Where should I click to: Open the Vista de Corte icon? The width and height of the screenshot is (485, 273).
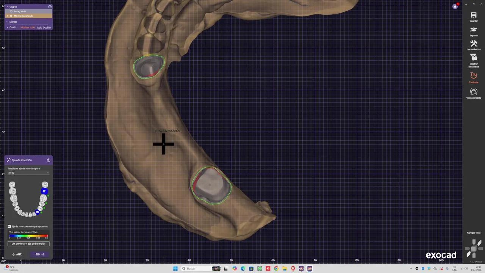pyautogui.click(x=474, y=92)
